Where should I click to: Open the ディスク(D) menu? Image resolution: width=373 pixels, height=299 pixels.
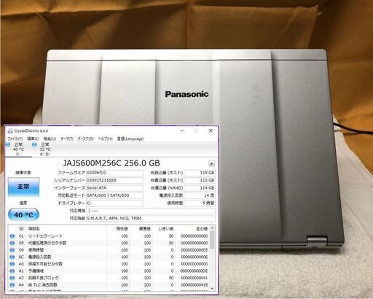85,139
